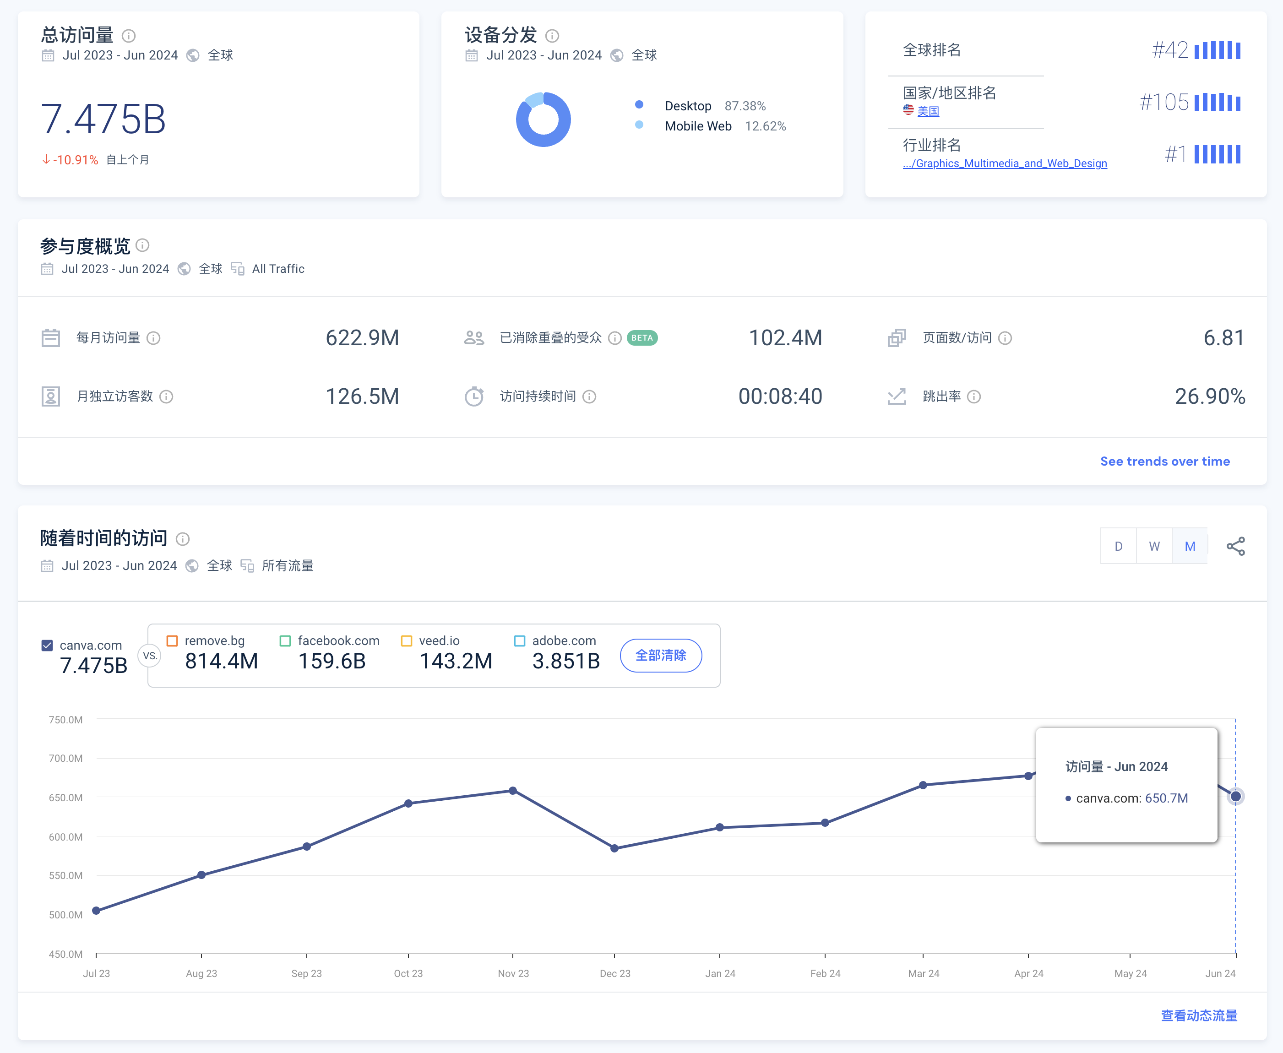Click the device icon beside All Traffic
This screenshot has width=1283, height=1053.
point(237,269)
